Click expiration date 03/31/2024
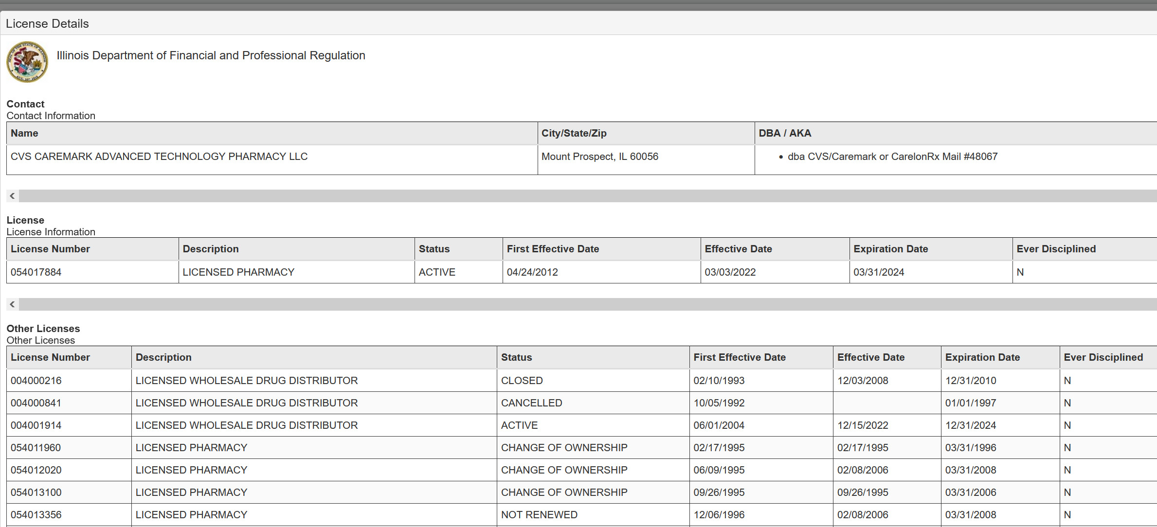Screen dimensions: 1157x527 879,272
